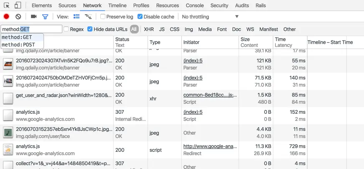Clear the network log
364x169 pixels.
[x=18, y=16]
